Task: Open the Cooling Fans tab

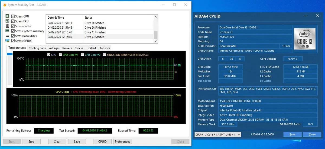Action: pos(37,48)
